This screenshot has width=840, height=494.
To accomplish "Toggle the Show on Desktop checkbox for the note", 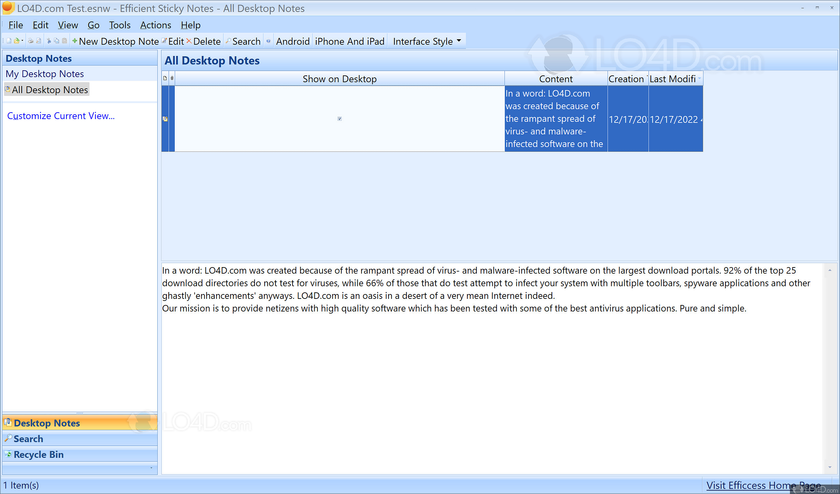I will pyautogui.click(x=339, y=119).
